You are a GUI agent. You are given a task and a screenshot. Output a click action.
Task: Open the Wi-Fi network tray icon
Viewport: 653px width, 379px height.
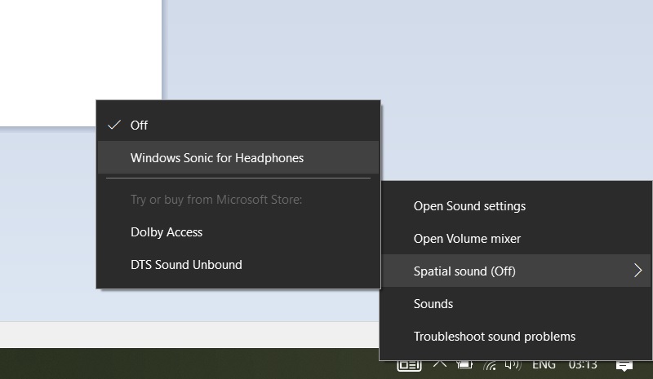[x=490, y=365]
